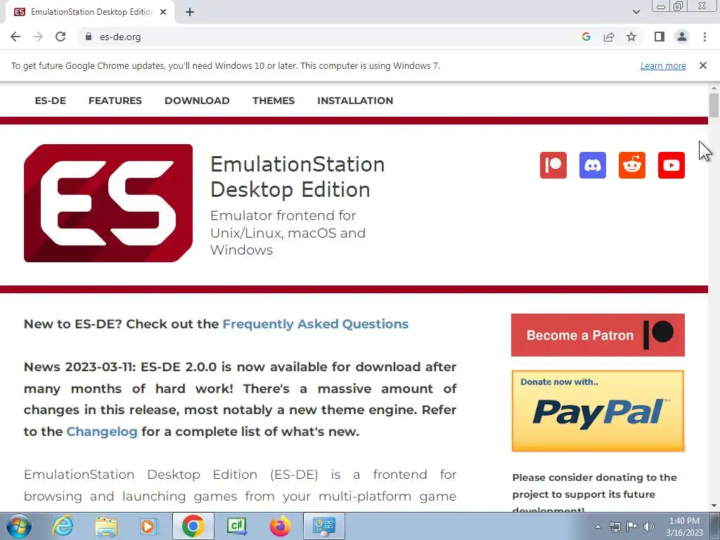Screen dimensions: 720x540
Task: Click the EmulationStation Desktop Edition heading
Action: click(x=297, y=177)
